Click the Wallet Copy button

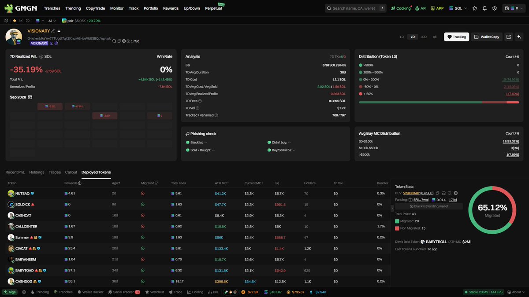[487, 37]
